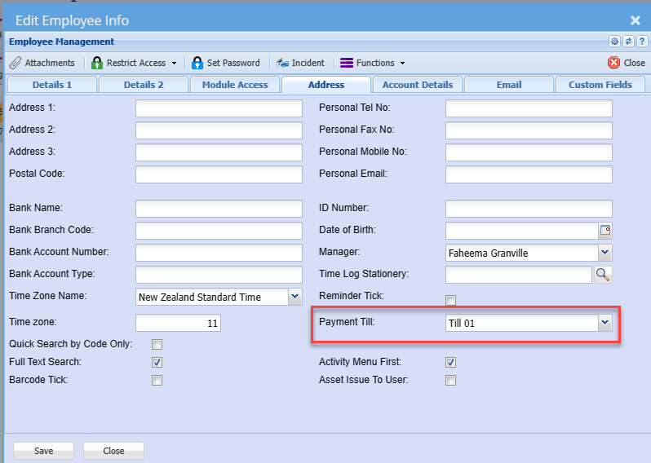This screenshot has height=463, width=651.
Task: Click the Save button
Action: pyautogui.click(x=43, y=451)
